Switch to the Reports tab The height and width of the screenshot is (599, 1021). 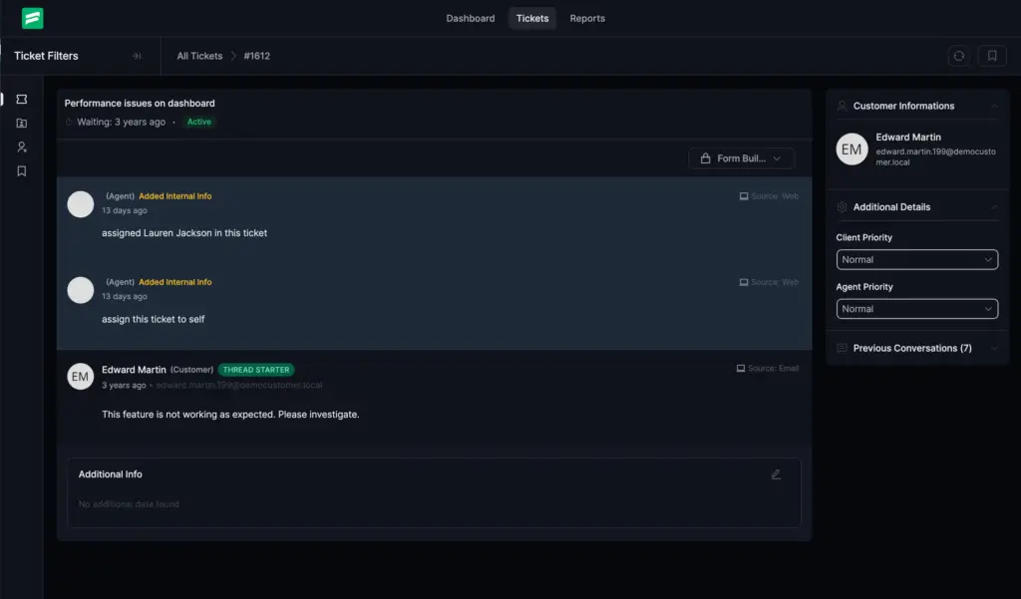[587, 18]
